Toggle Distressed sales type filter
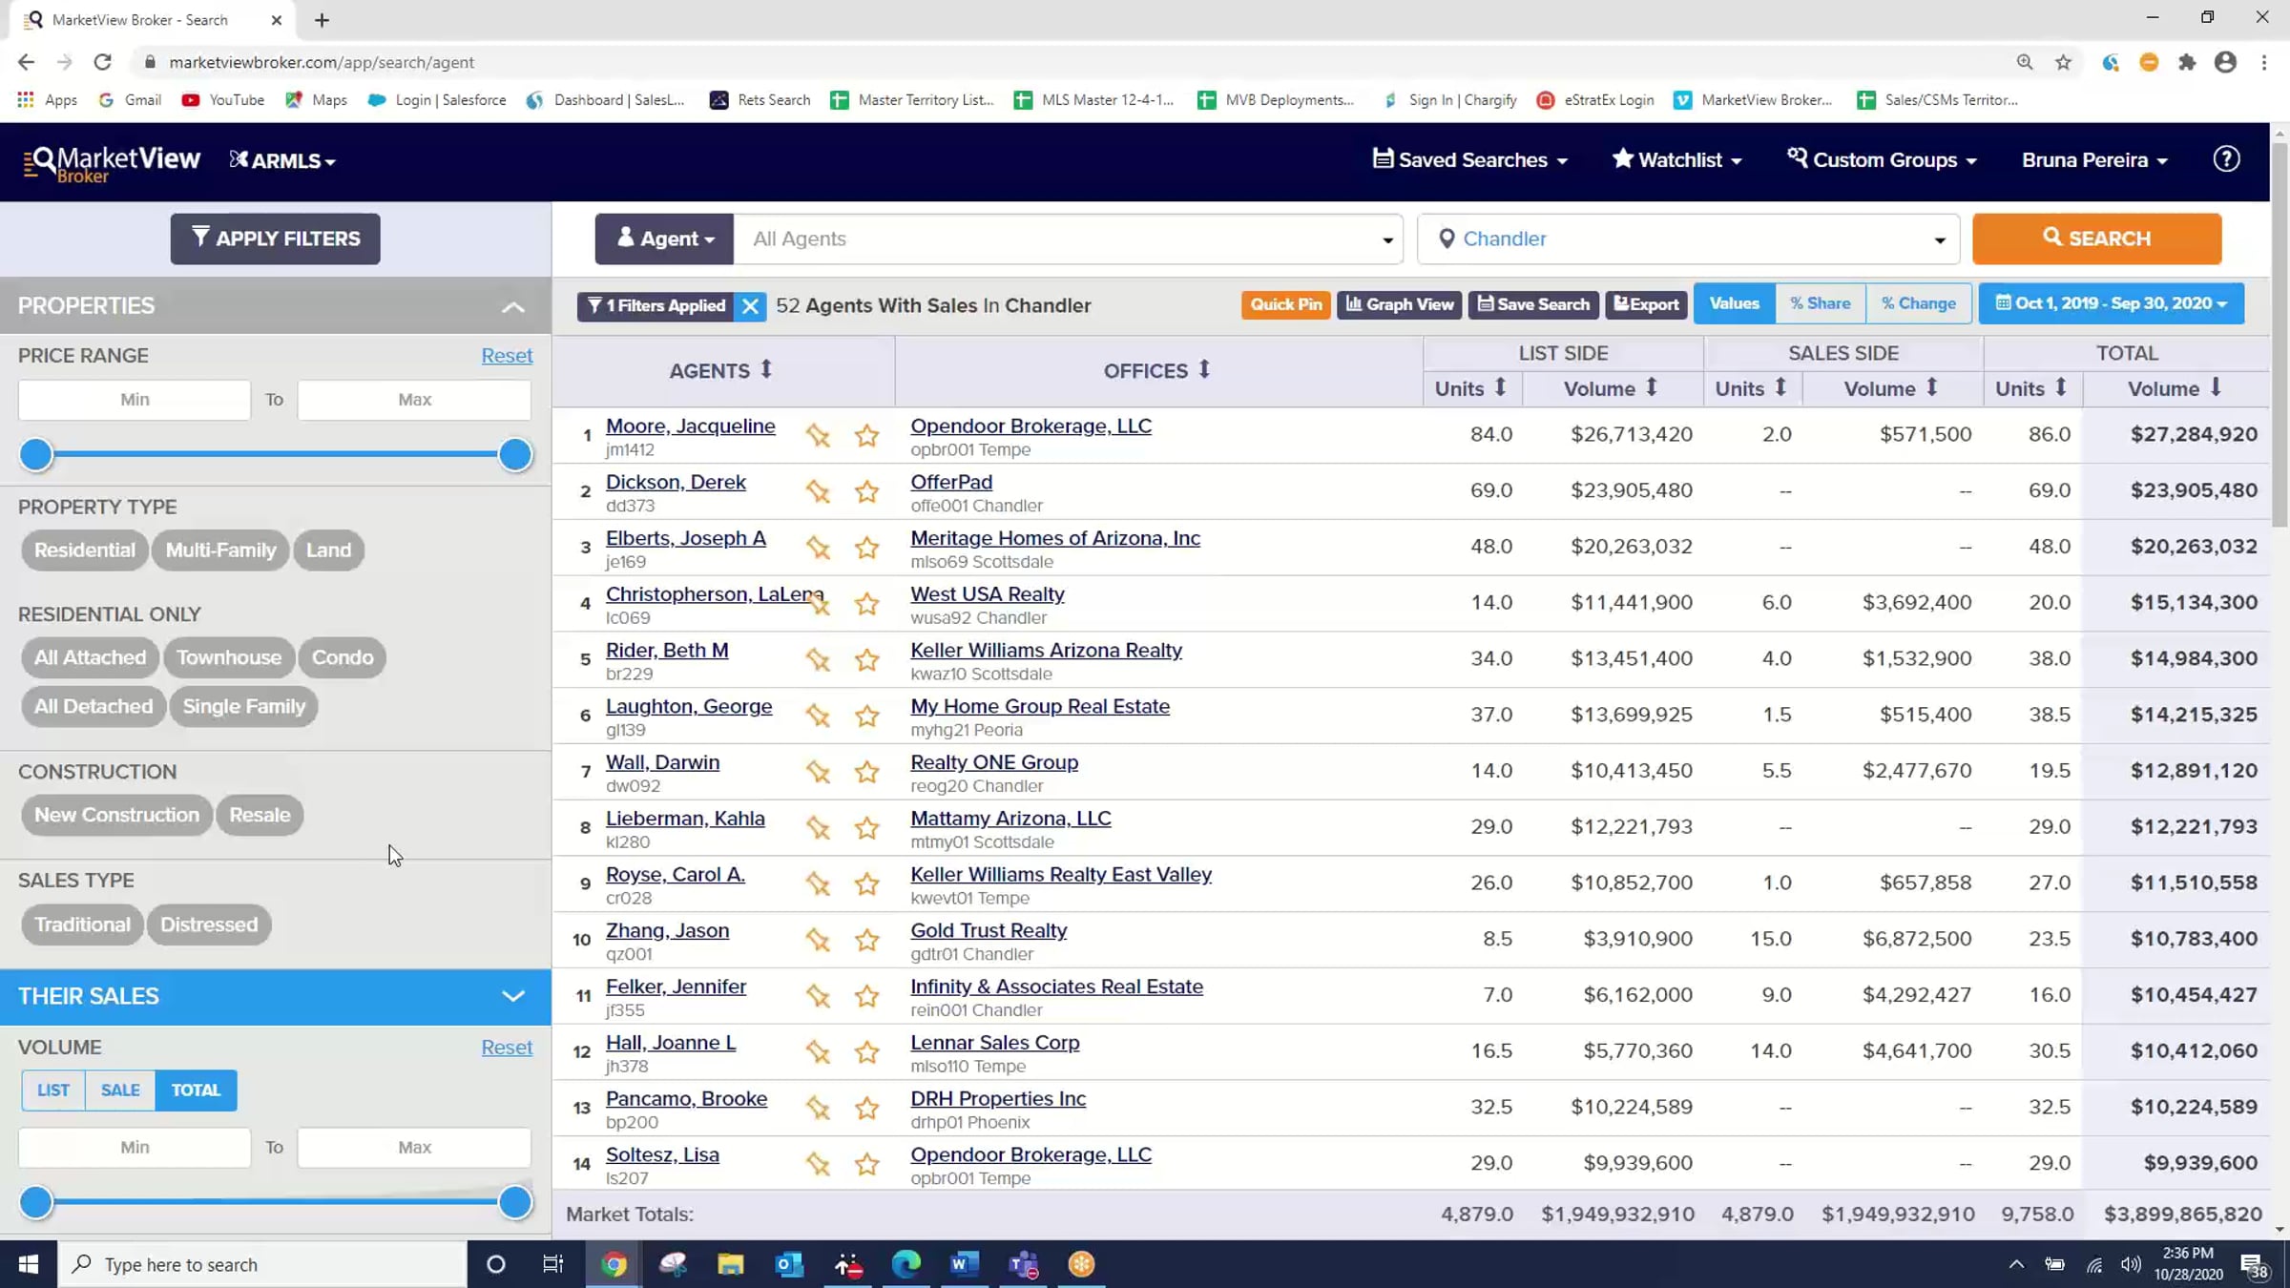 pos(209,925)
